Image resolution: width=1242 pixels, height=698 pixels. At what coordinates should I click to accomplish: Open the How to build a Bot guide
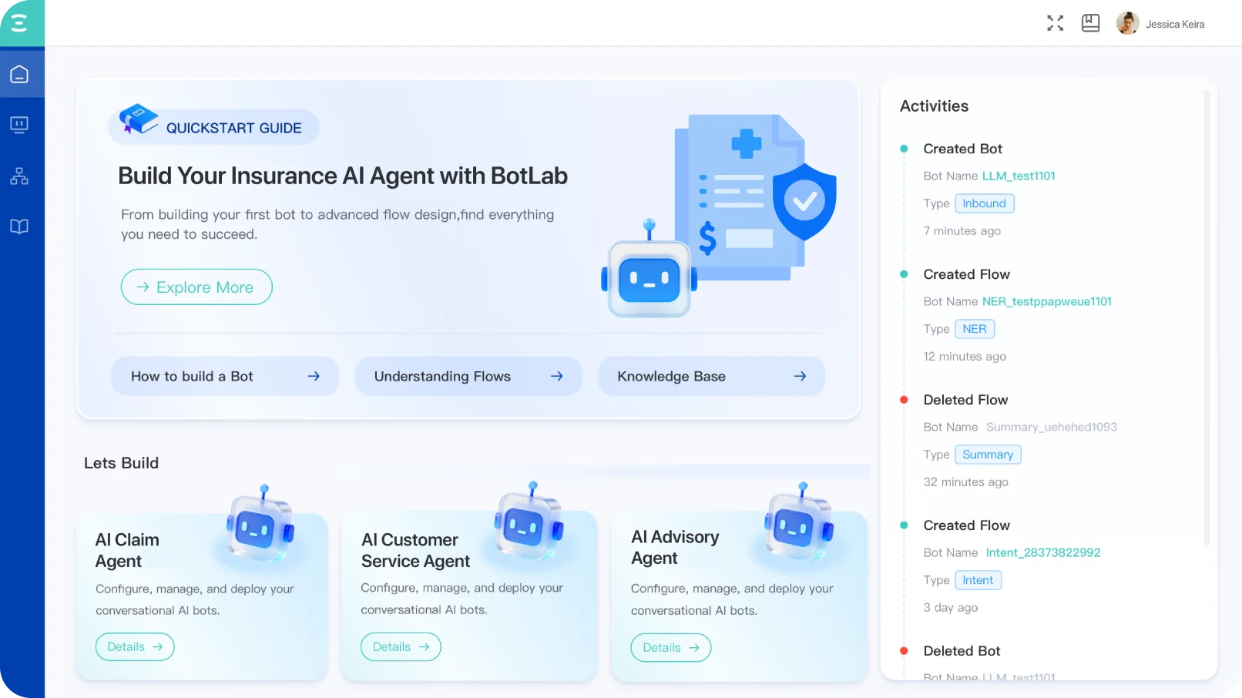(225, 377)
